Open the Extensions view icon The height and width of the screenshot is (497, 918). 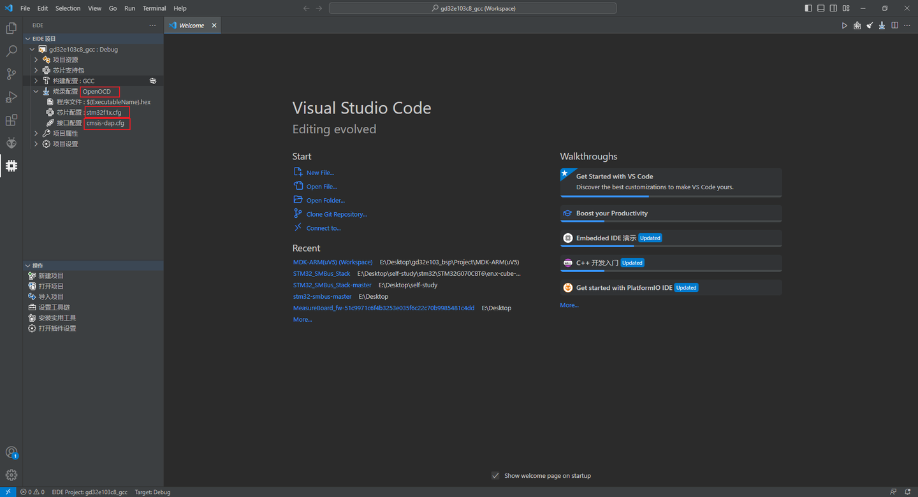click(x=11, y=120)
